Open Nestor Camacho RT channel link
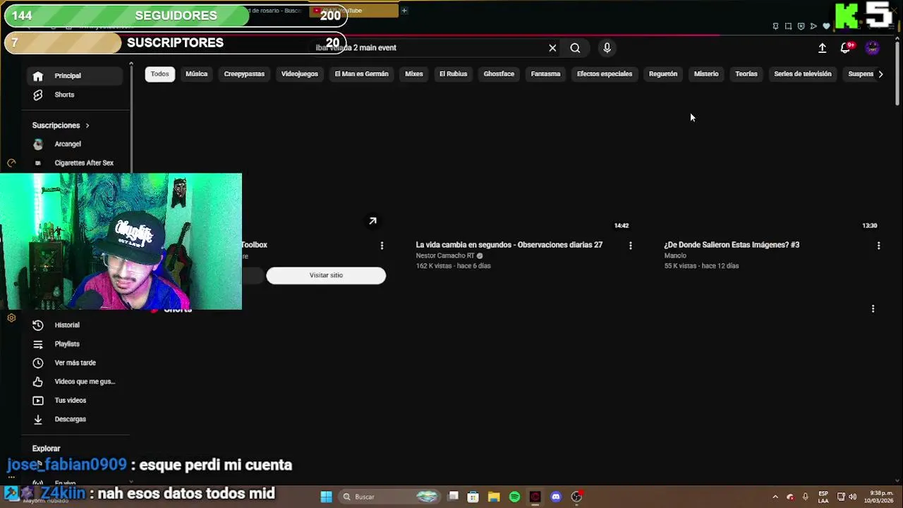This screenshot has width=903, height=508. (x=445, y=256)
